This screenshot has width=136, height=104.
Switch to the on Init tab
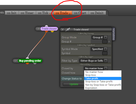click(12, 13)
